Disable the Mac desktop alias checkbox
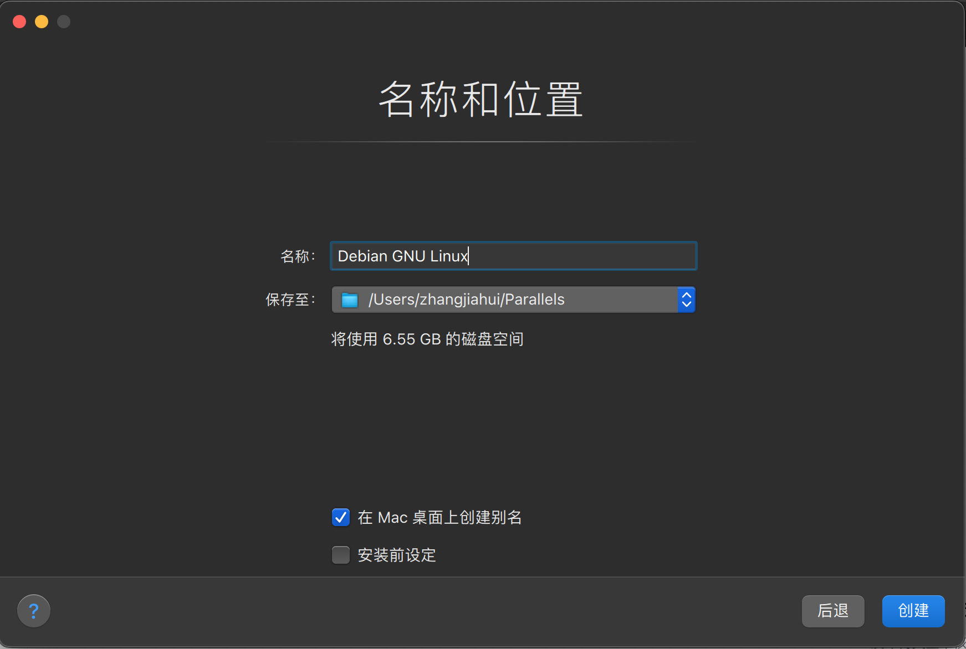The width and height of the screenshot is (966, 649). click(341, 517)
